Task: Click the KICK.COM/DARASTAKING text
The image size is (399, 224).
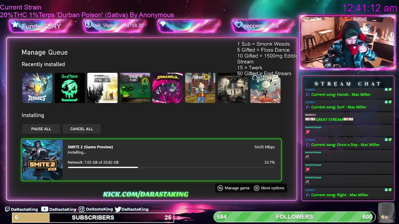Action: tap(146, 194)
